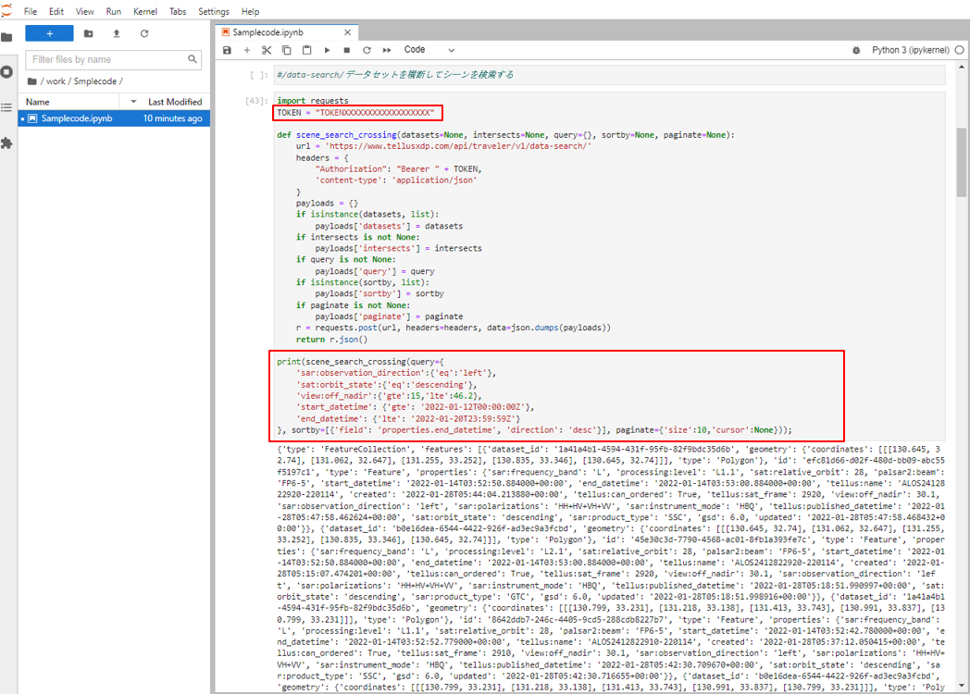Click the upload files icon
This screenshot has width=970, height=694.
coord(117,33)
